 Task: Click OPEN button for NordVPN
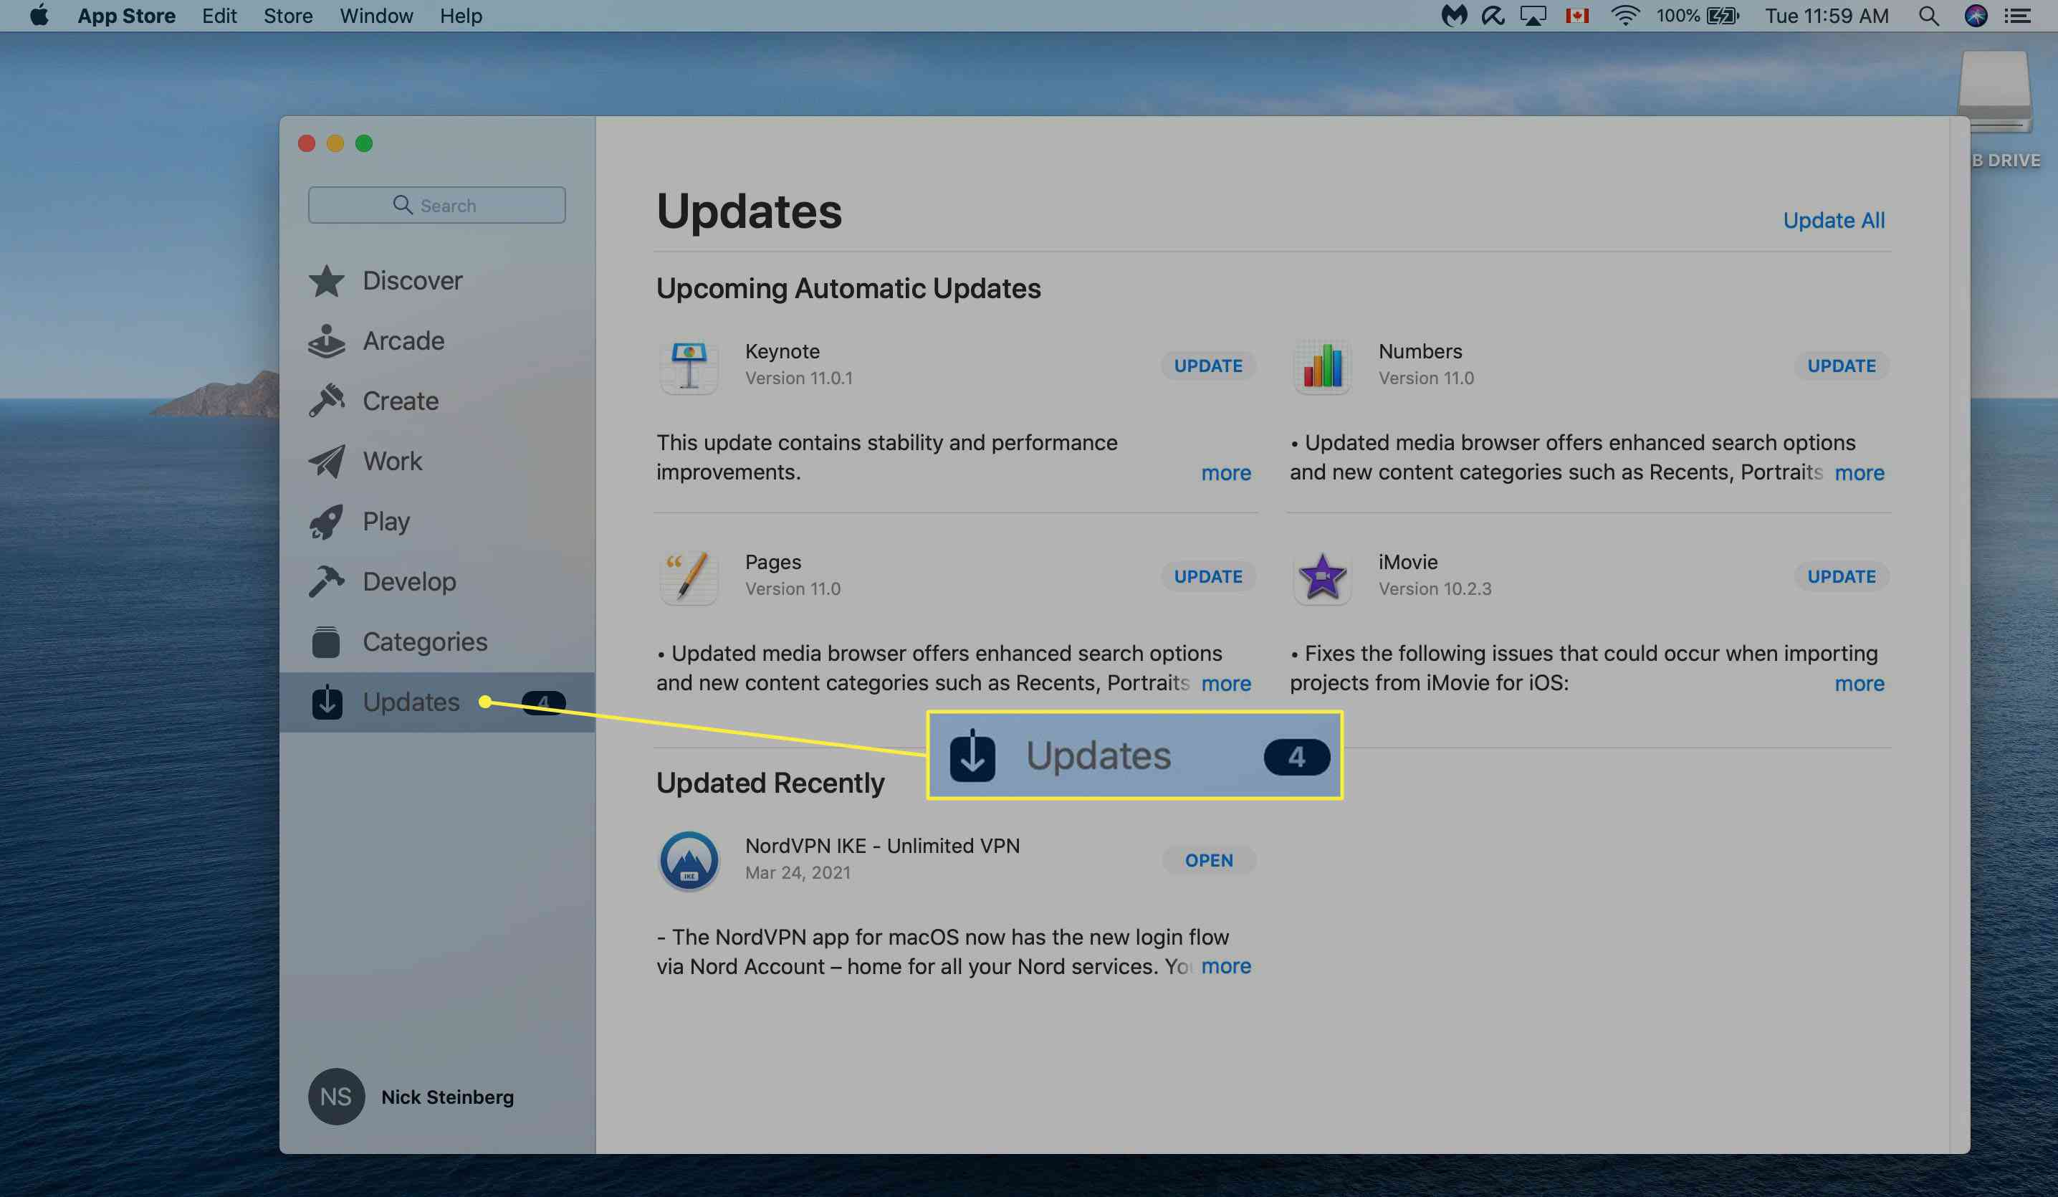(x=1207, y=859)
